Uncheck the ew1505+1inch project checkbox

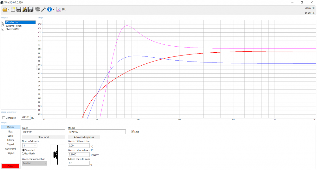[x=3, y=26]
